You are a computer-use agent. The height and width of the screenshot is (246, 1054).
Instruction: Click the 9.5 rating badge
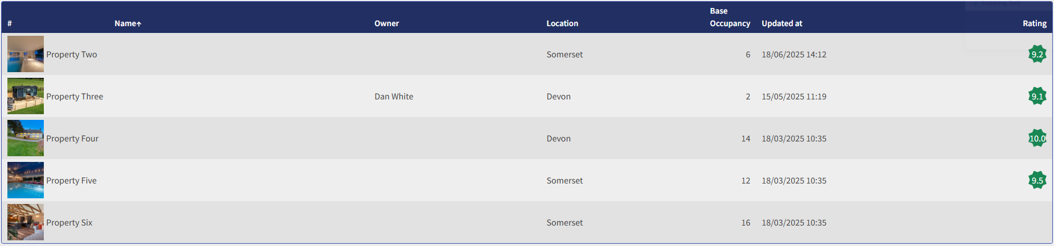1037,181
